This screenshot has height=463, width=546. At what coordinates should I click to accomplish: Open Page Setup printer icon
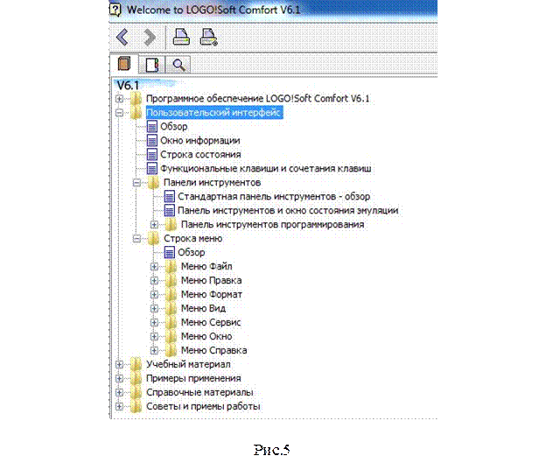coord(209,37)
